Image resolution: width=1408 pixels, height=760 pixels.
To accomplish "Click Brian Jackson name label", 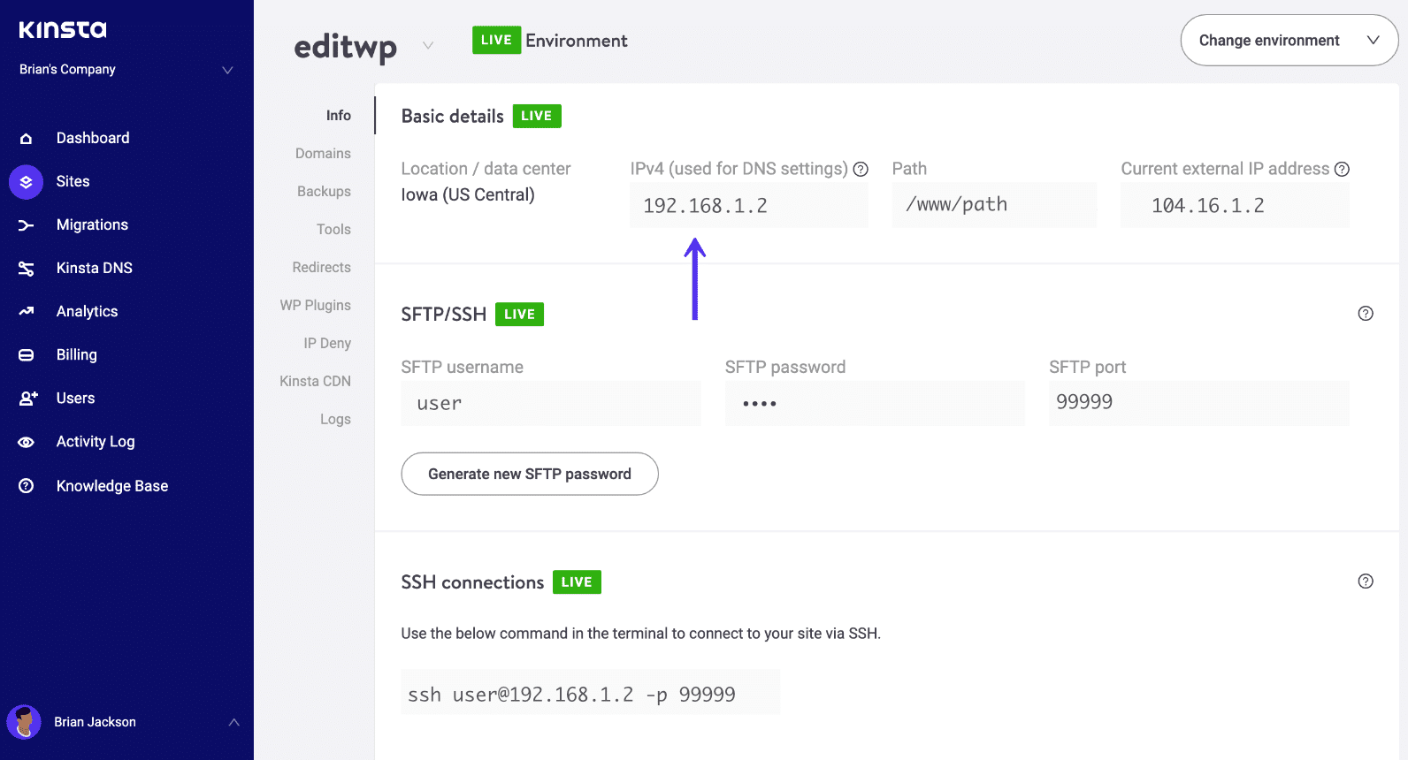I will tap(95, 722).
